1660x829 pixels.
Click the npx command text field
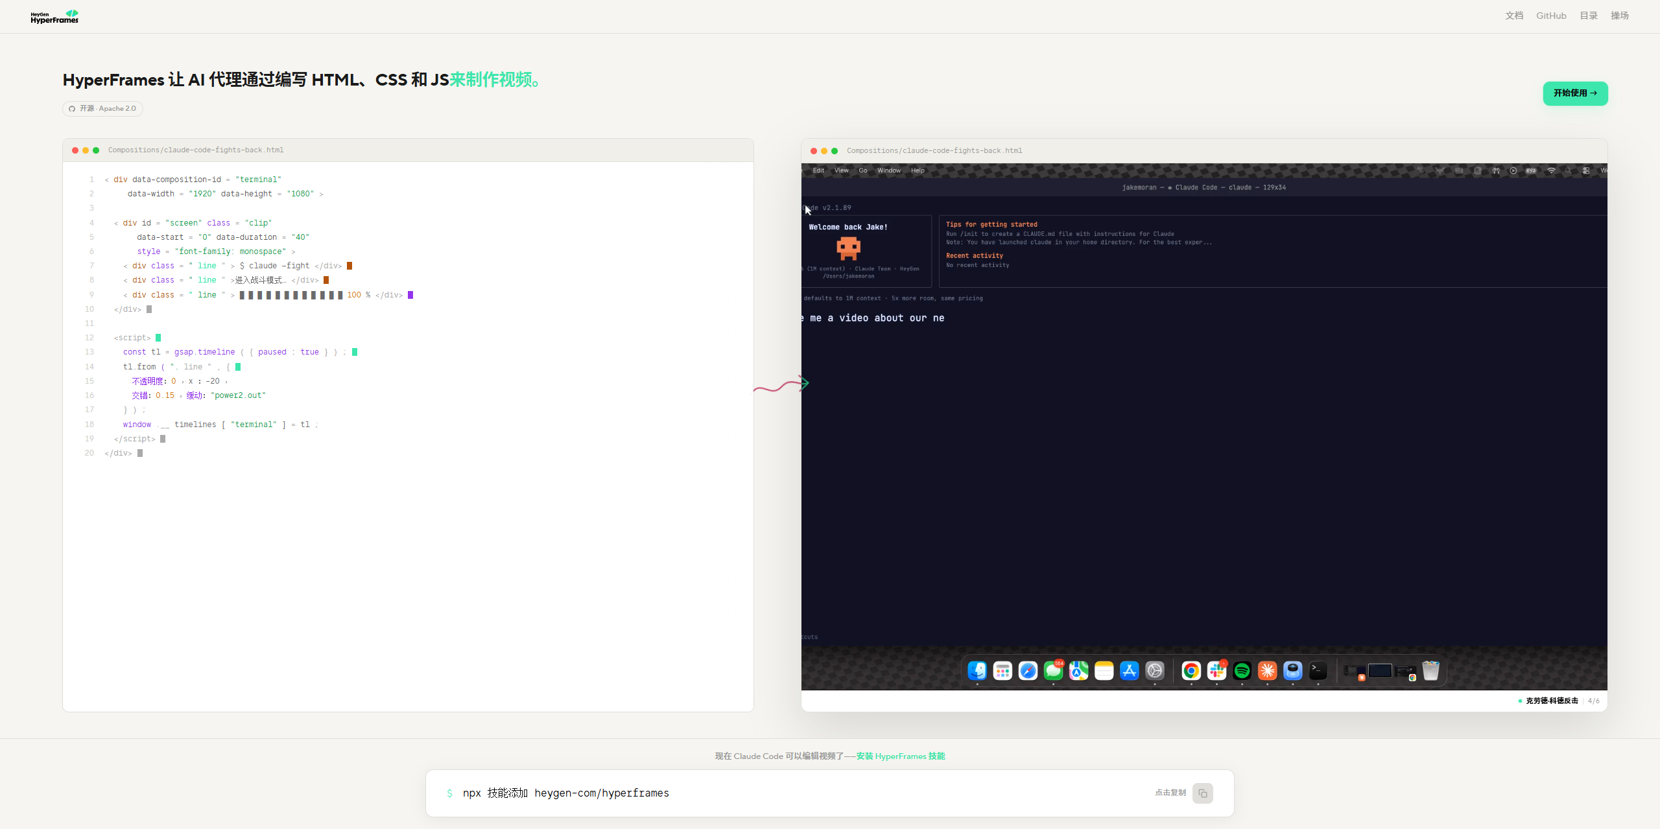click(x=830, y=793)
